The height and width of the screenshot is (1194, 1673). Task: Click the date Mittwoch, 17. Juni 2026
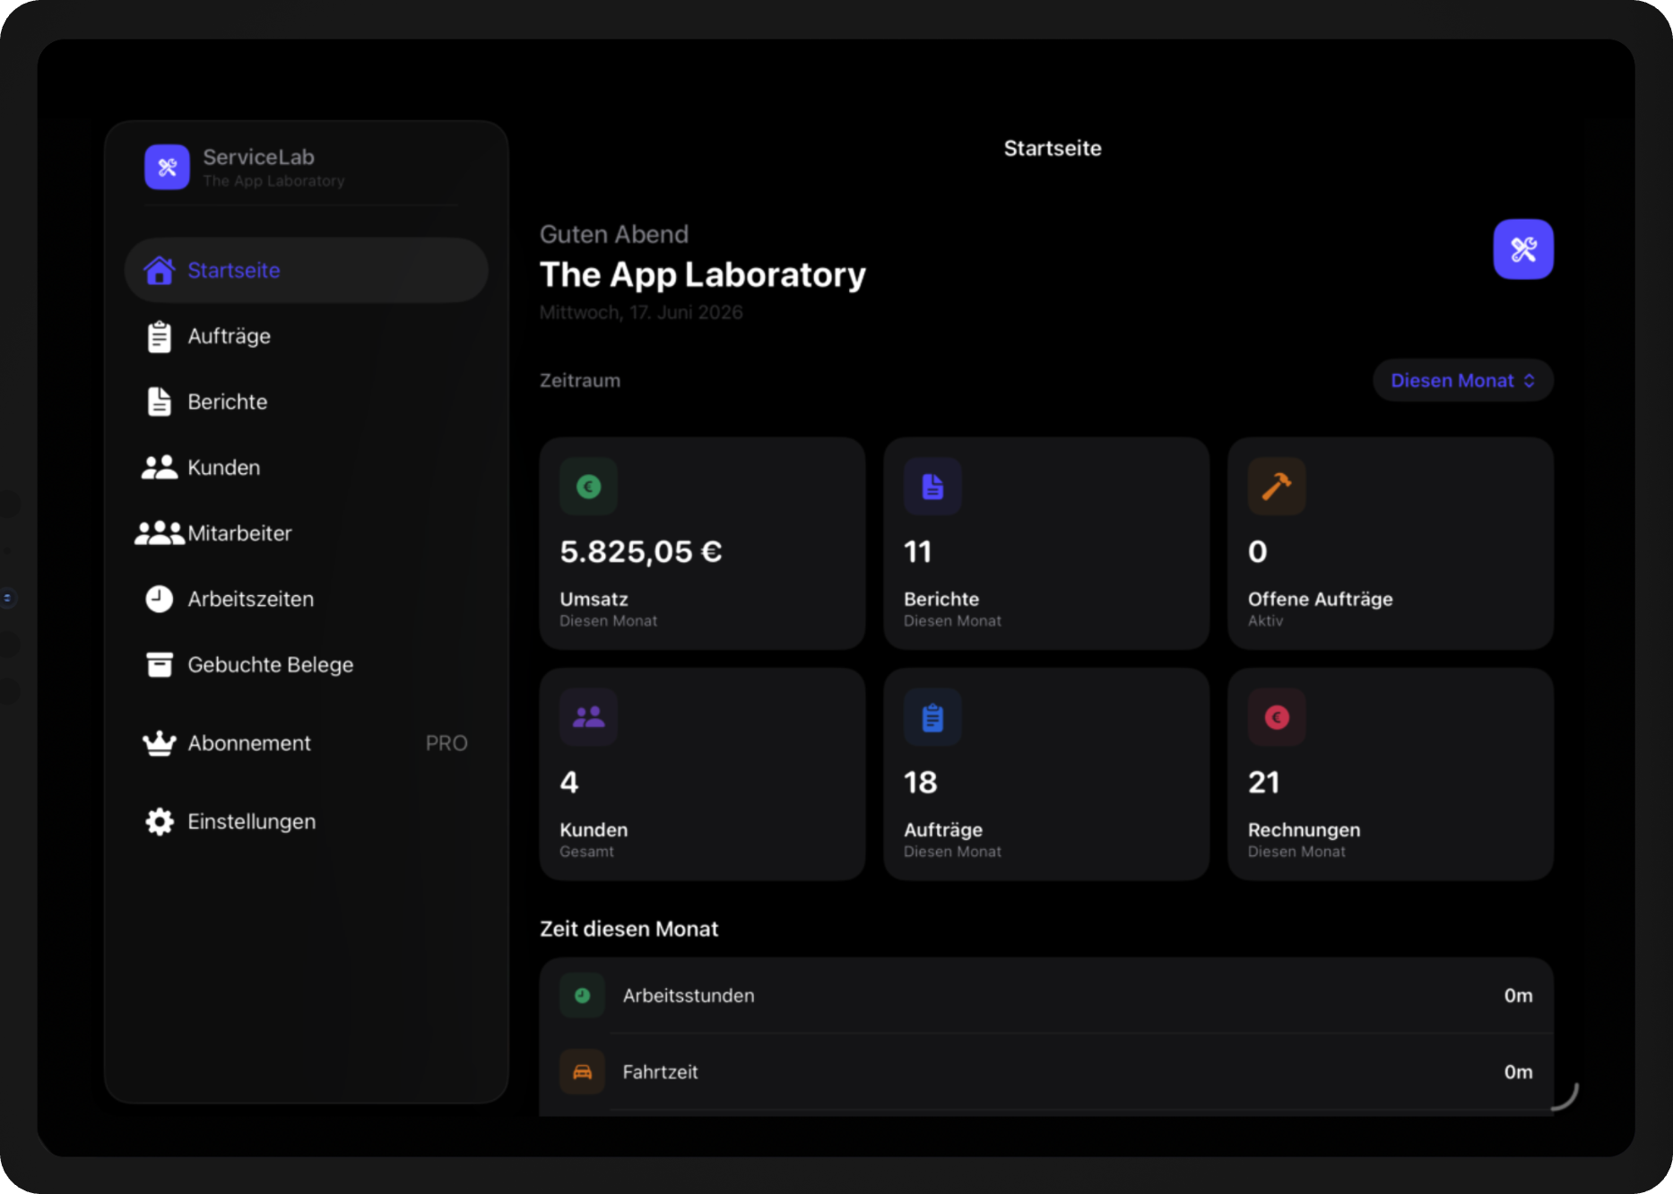(641, 312)
